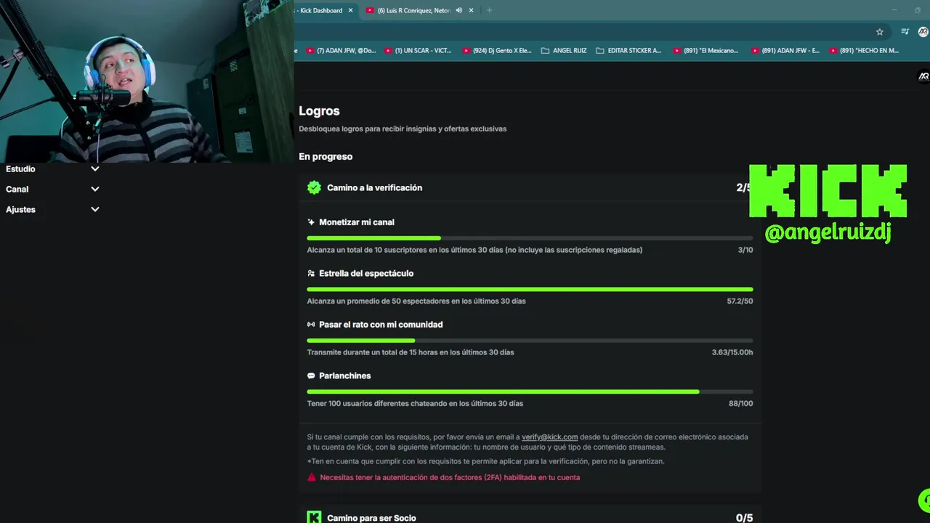The height and width of the screenshot is (523, 930).
Task: Click the 2FA authentication required warning text
Action: 450,477
